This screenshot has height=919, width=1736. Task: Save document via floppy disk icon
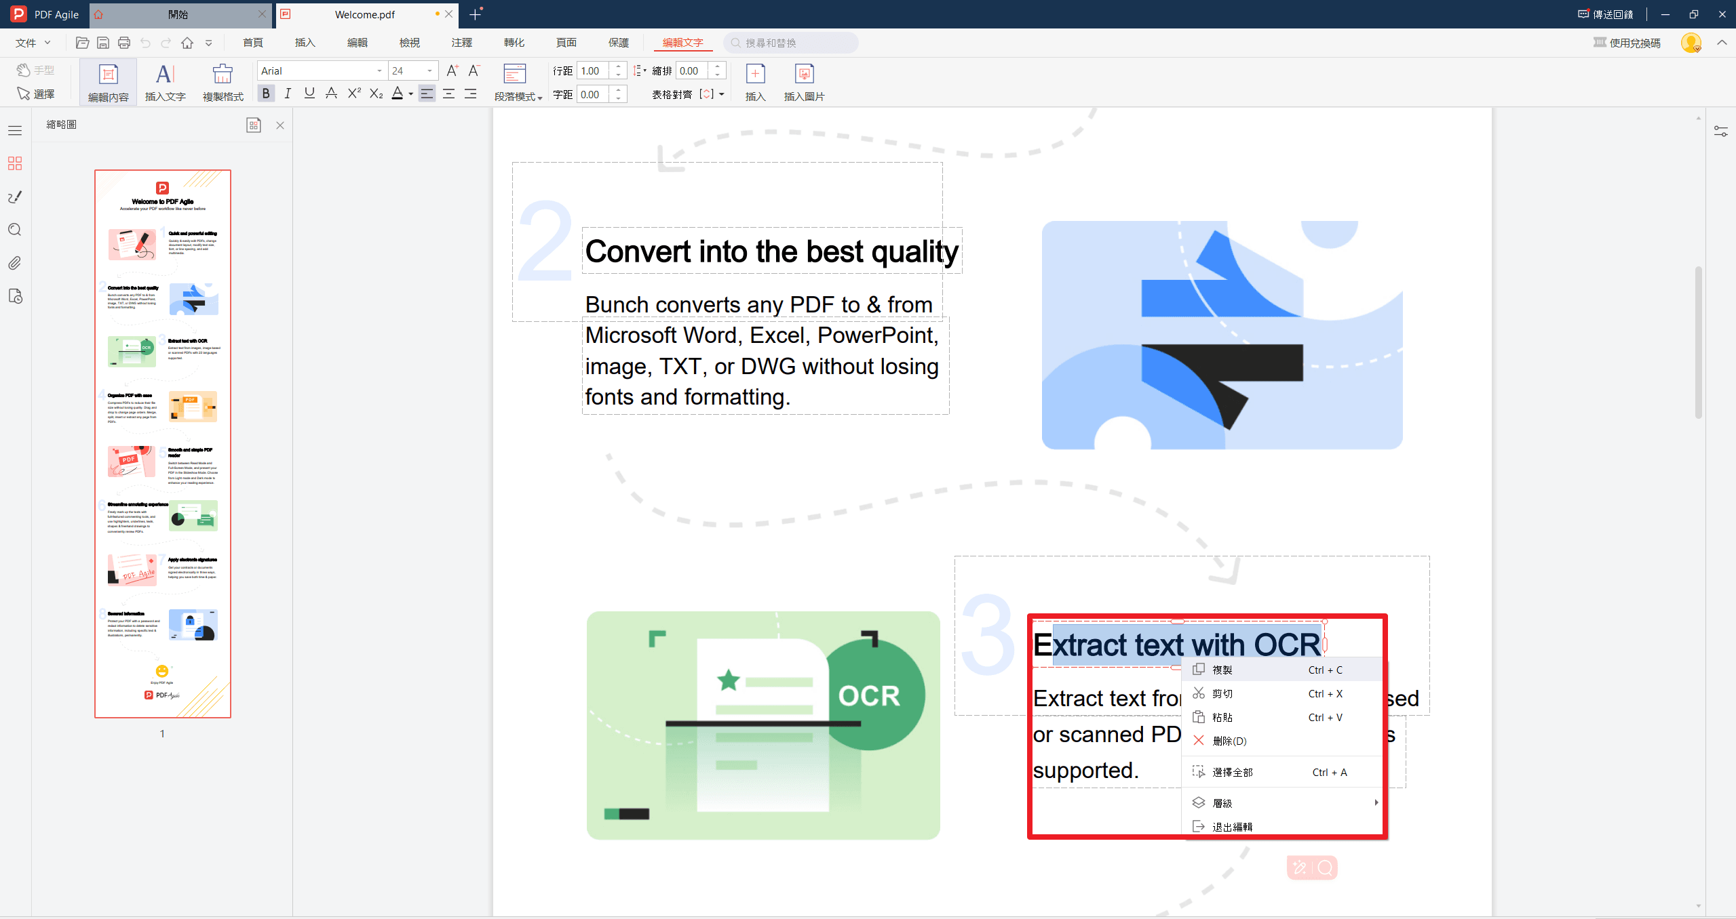pyautogui.click(x=103, y=43)
